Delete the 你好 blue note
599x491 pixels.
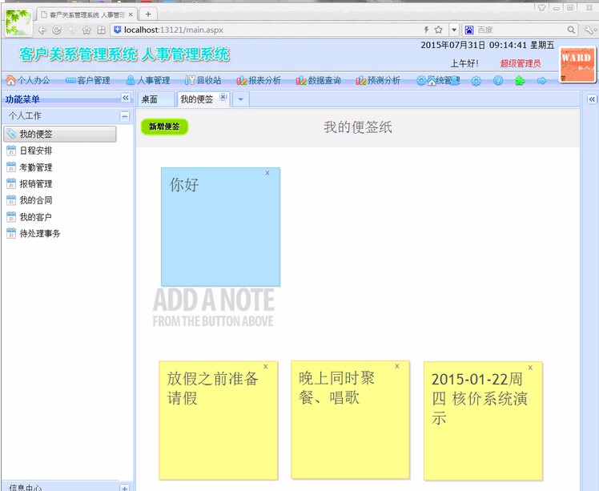pos(267,173)
